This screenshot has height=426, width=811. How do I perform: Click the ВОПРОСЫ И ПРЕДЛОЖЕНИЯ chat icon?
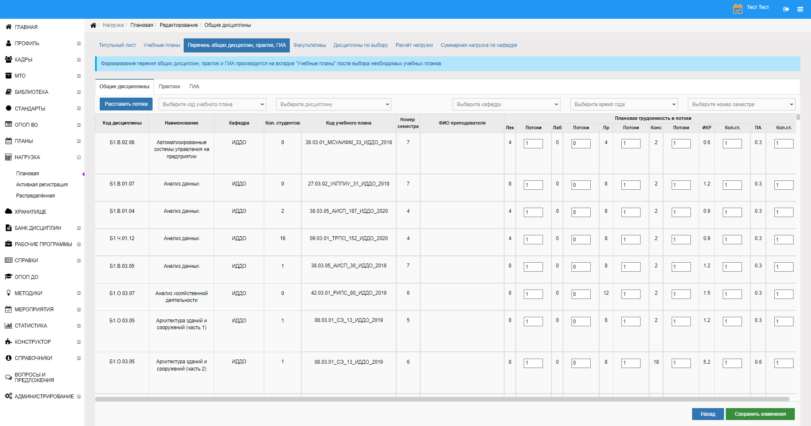click(x=9, y=377)
